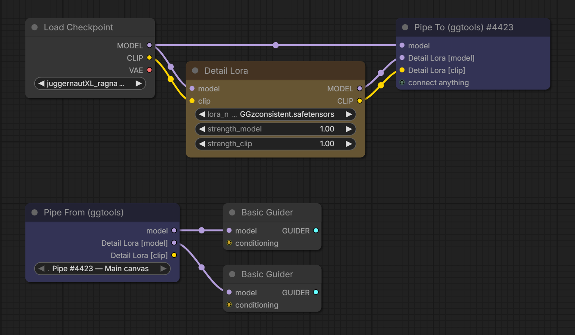
Task: Select the clip input socket on Detail Lora
Action: point(192,101)
